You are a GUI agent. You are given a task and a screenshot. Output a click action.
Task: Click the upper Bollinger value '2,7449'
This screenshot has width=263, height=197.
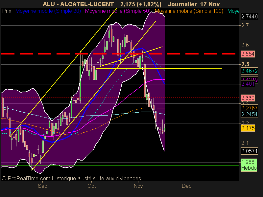[250, 17]
